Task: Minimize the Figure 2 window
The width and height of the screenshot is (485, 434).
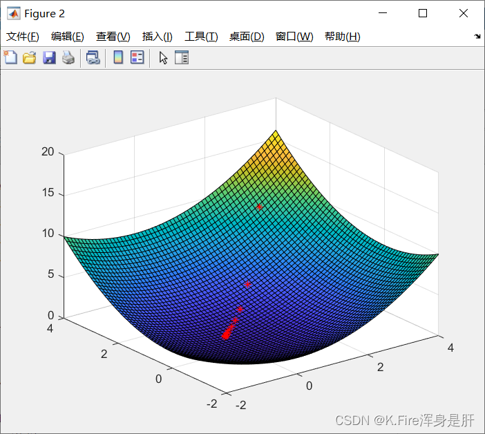Action: pos(383,13)
